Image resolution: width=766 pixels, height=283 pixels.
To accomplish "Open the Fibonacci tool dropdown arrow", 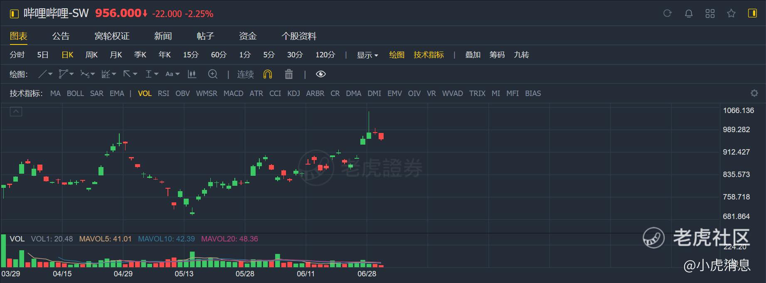I will [114, 74].
